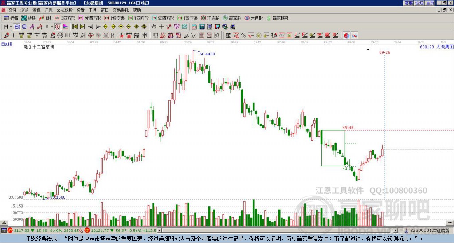Click SZ399001 深证成指 status entry

(x=430, y=231)
